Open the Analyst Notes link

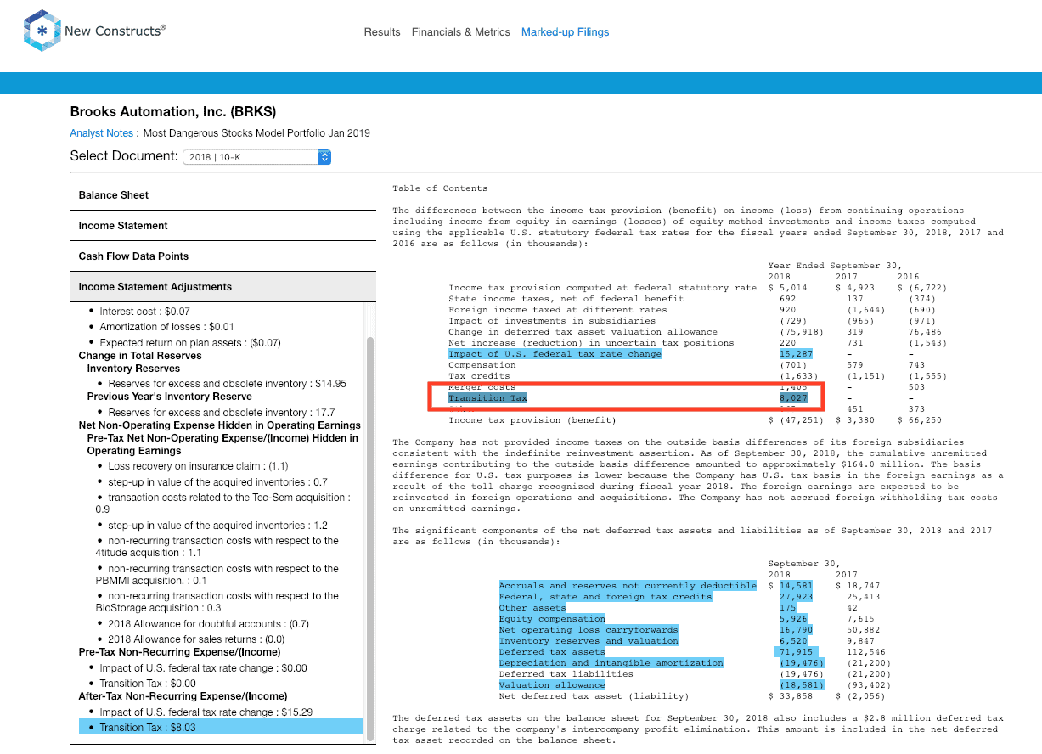point(102,133)
